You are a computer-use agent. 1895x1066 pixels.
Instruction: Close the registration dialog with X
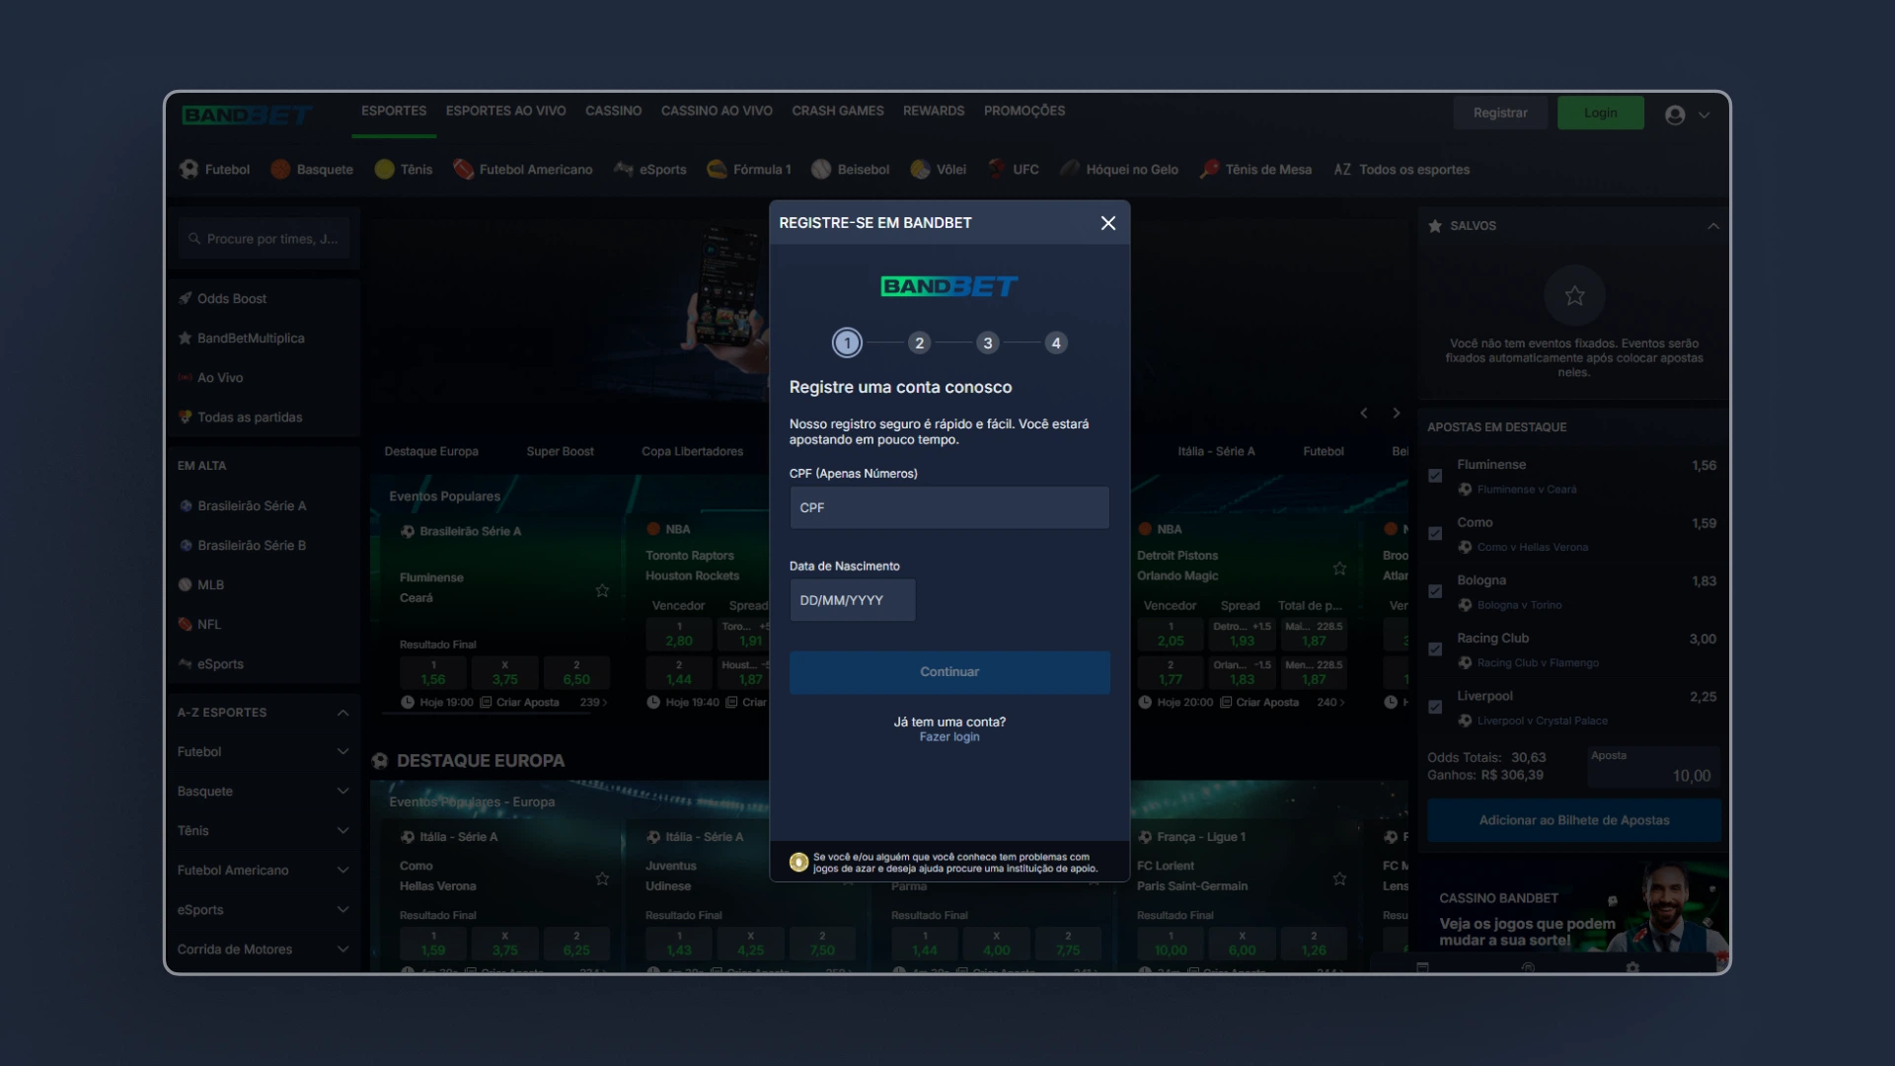click(1108, 223)
